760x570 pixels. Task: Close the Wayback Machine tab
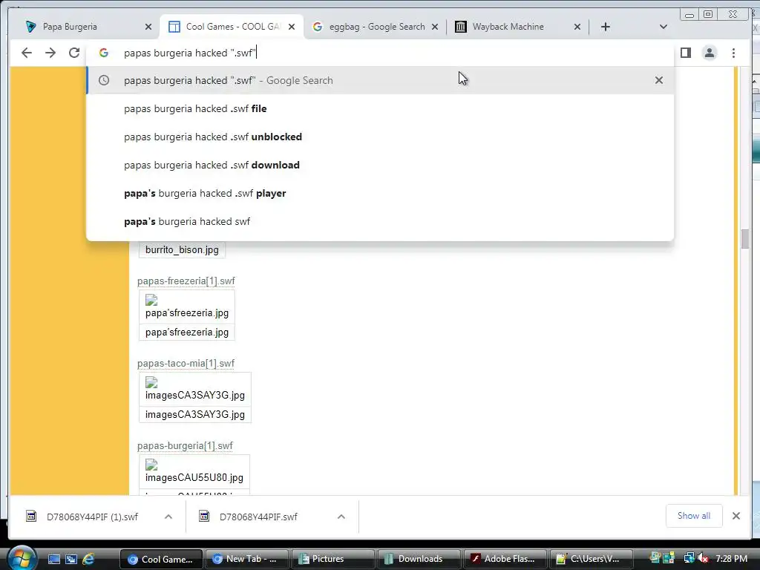click(577, 27)
